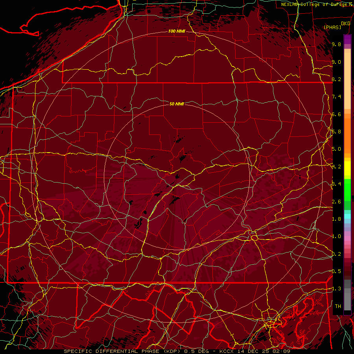The height and width of the screenshot is (354, 354).
Task: Click the 7.4 scale value
Action: pyautogui.click(x=336, y=97)
